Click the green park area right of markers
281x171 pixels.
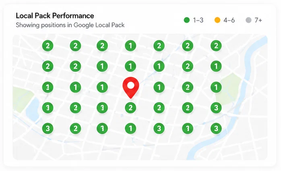click(229, 90)
